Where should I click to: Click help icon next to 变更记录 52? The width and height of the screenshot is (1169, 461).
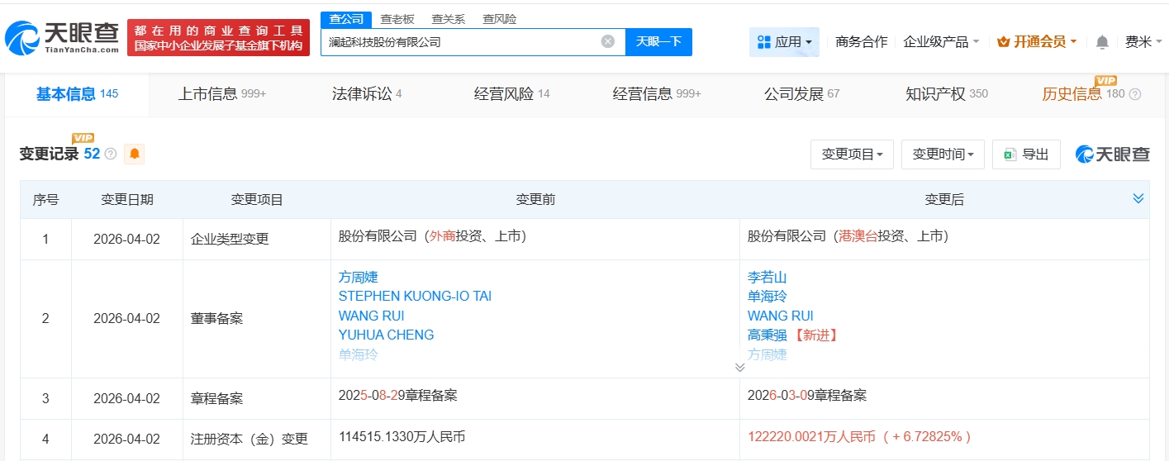click(111, 154)
